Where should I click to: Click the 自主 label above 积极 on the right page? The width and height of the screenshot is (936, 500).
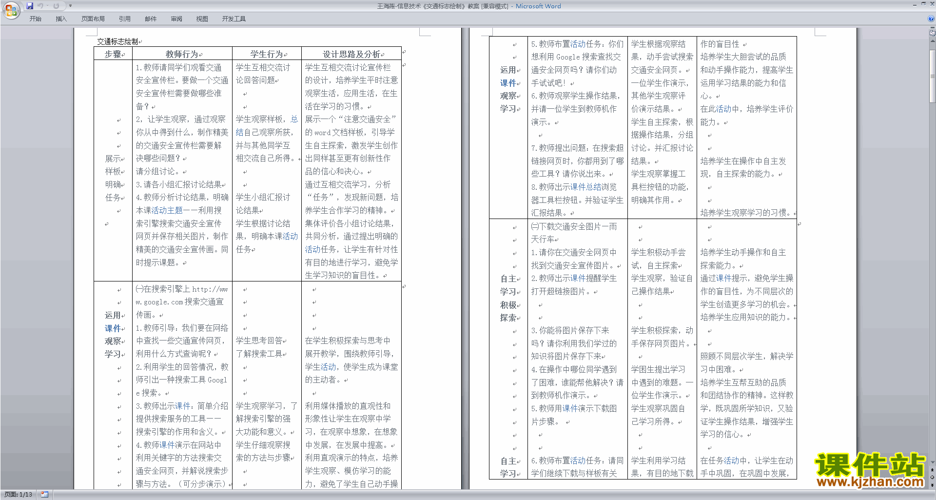click(x=508, y=279)
